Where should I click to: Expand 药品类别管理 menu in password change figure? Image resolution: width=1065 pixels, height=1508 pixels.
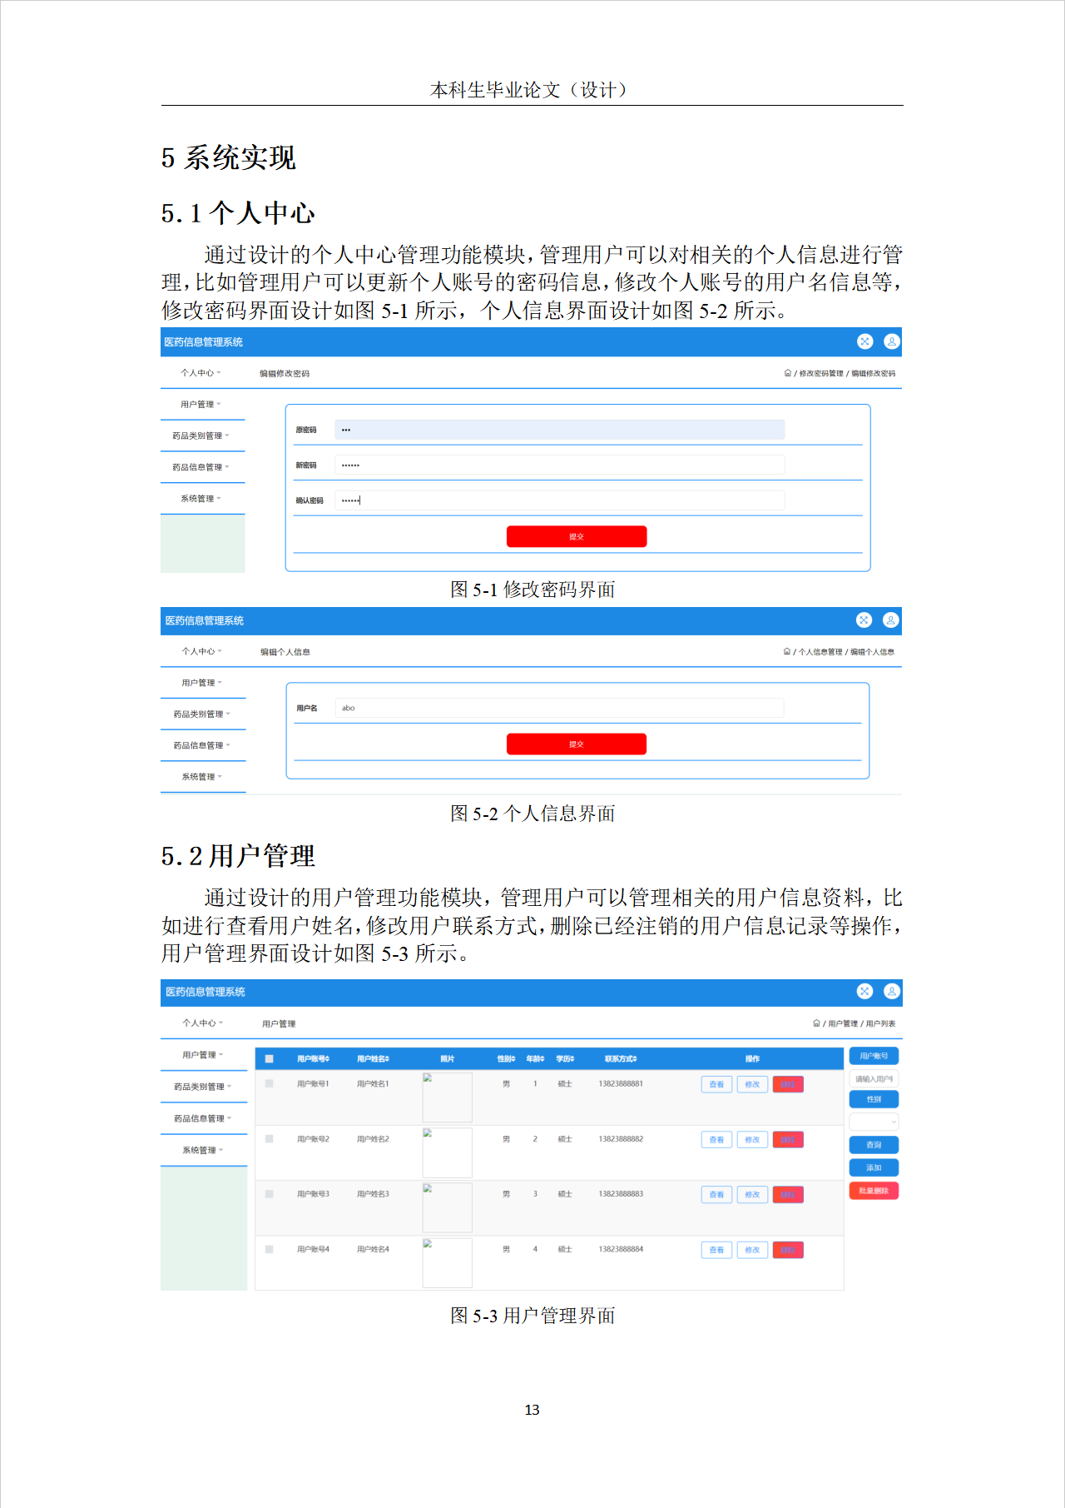(202, 435)
